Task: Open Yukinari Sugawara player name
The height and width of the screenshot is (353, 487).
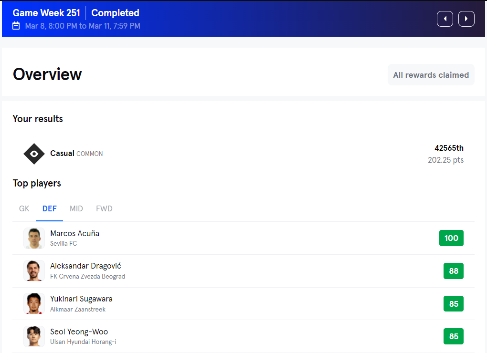Action: (x=81, y=299)
